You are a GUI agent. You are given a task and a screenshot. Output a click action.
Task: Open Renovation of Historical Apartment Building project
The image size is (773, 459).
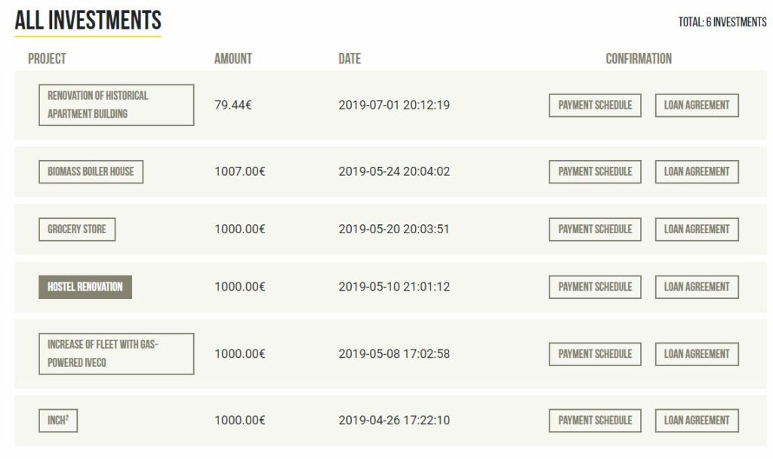(x=116, y=105)
